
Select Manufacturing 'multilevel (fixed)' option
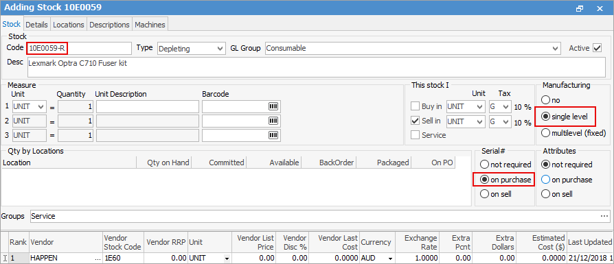pos(545,133)
